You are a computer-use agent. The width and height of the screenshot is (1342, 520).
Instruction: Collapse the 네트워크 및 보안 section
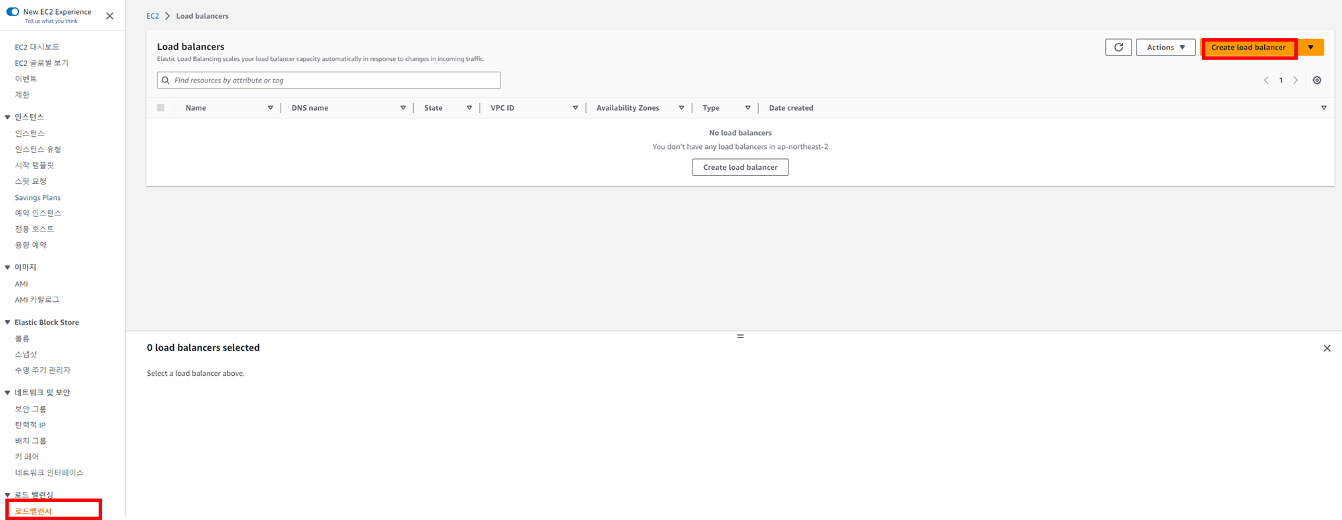point(7,393)
